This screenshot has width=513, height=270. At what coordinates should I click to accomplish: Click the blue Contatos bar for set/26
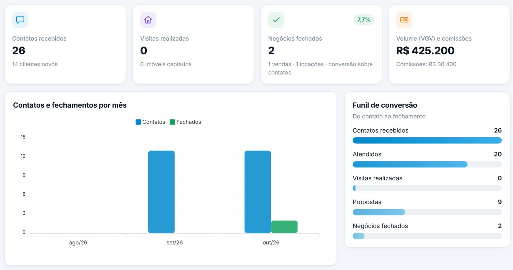(161, 192)
